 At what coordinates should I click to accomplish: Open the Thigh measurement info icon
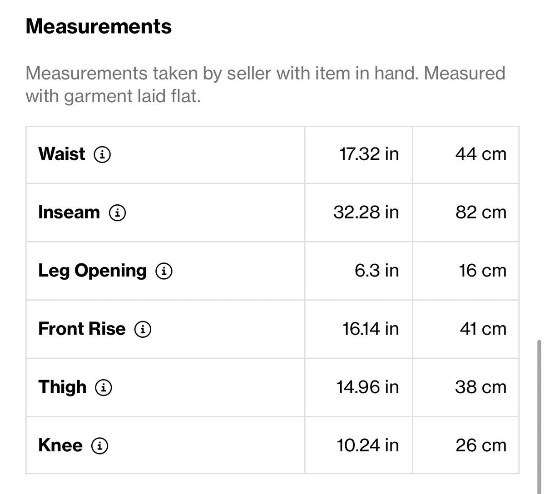click(x=104, y=387)
